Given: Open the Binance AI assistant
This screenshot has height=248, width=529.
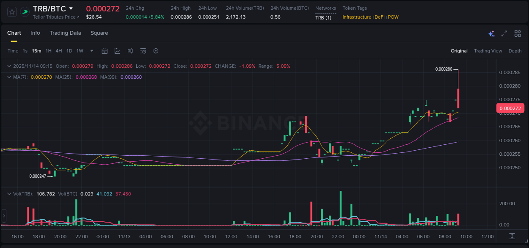Looking at the screenshot, I should 491,33.
